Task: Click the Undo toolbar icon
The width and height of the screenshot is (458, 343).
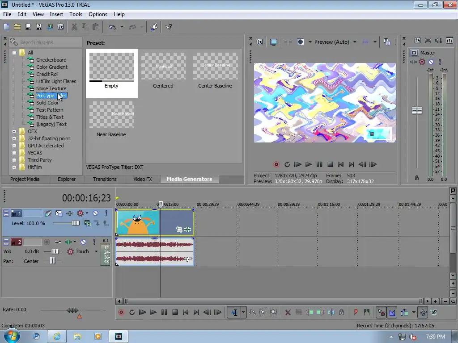Action: (x=112, y=27)
